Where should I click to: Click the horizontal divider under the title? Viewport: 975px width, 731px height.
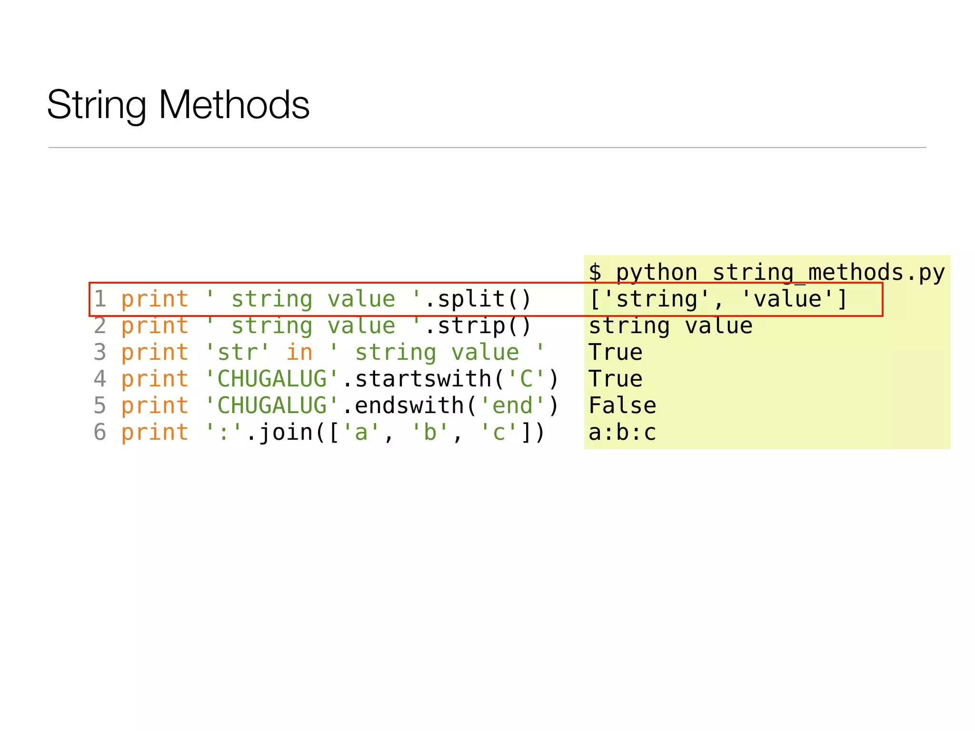pos(487,148)
